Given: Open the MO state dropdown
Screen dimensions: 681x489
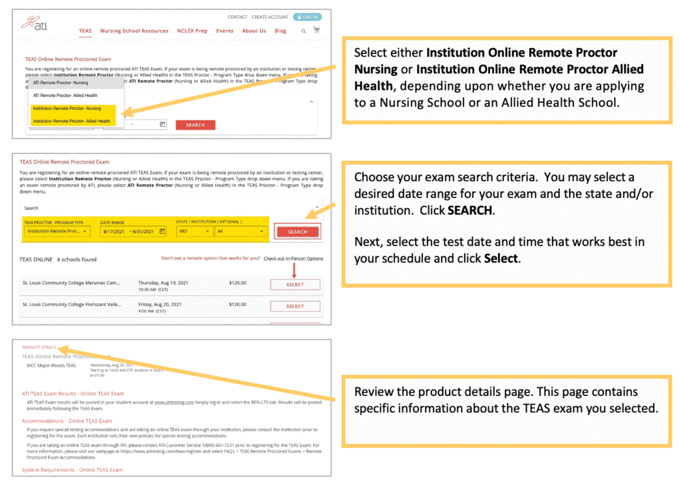Looking at the screenshot, I should pos(194,232).
